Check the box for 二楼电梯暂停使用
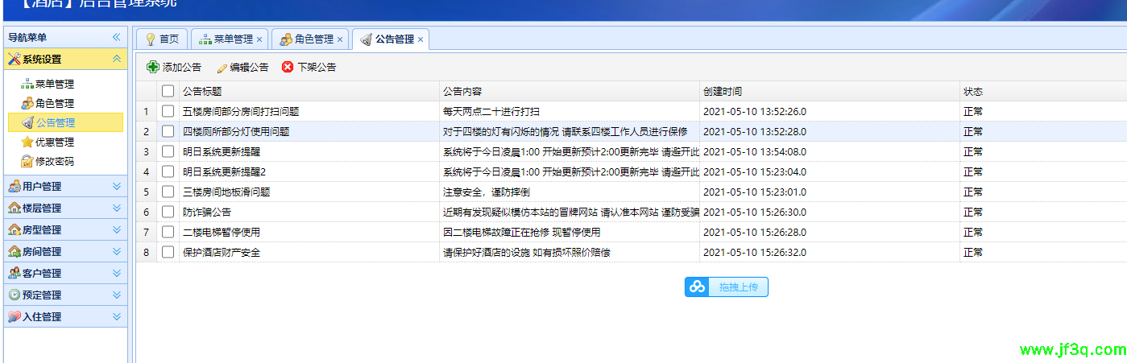 tap(168, 232)
